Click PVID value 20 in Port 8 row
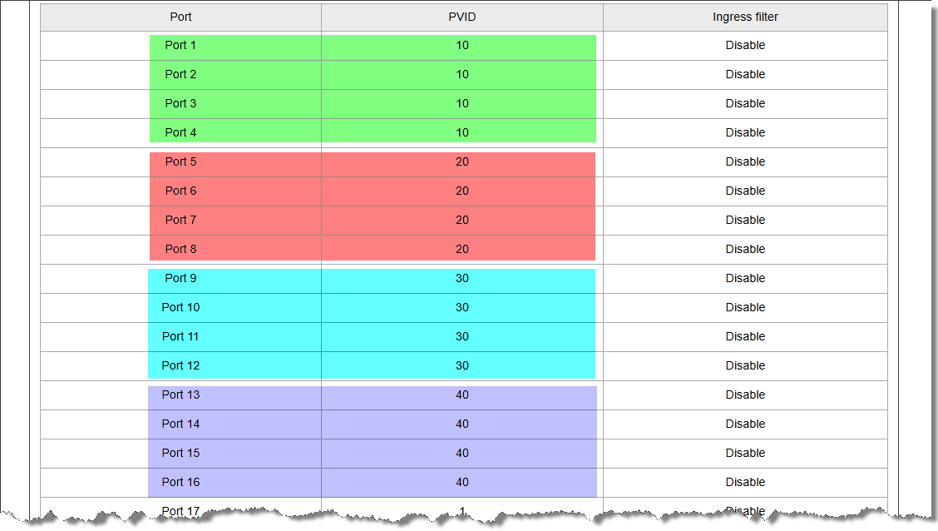 pyautogui.click(x=462, y=250)
